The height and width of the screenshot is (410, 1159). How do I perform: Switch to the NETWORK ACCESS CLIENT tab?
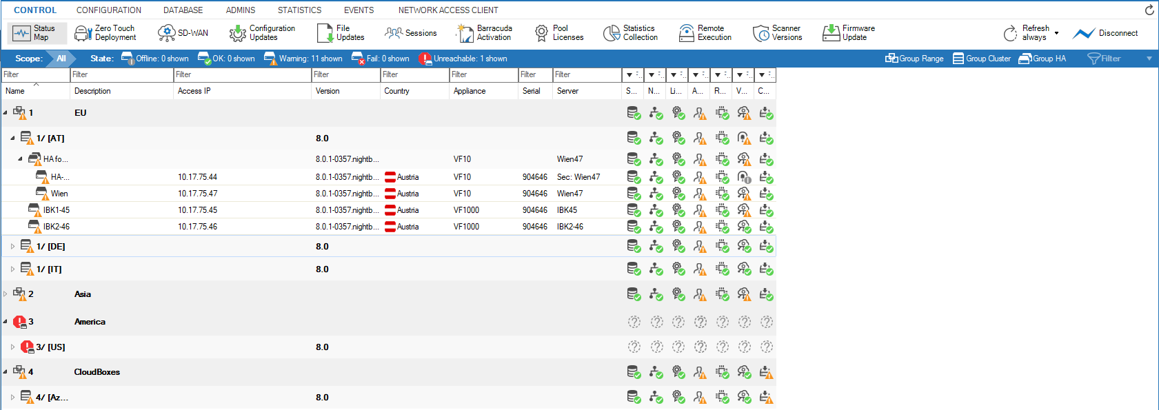pos(448,10)
